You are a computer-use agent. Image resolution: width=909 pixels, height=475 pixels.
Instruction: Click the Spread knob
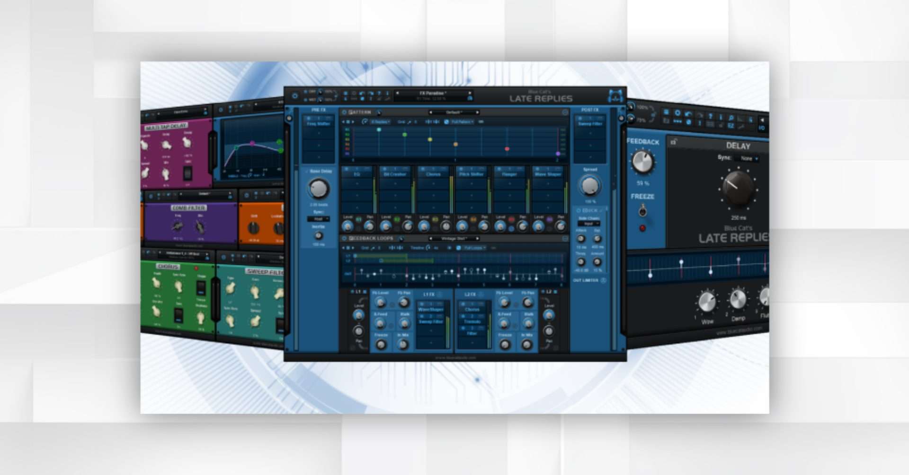[x=590, y=186]
